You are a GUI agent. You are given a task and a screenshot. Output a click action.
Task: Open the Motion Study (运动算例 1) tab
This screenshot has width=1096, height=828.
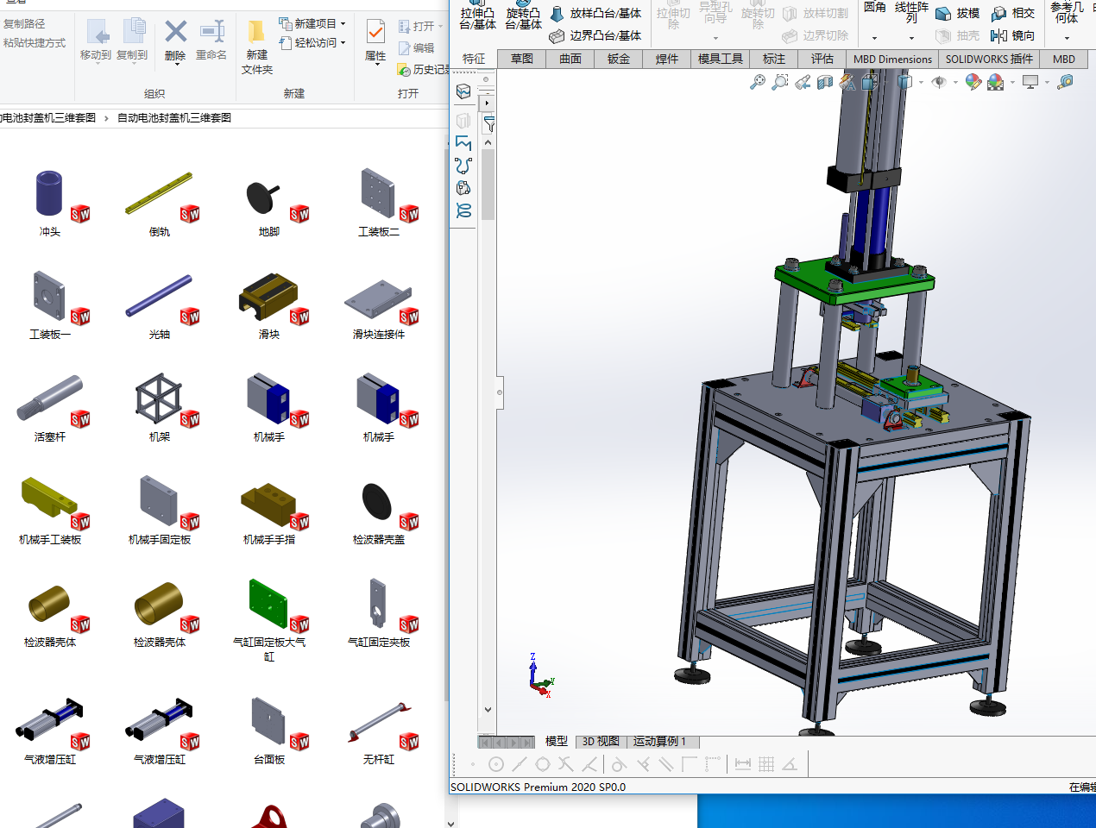click(660, 741)
